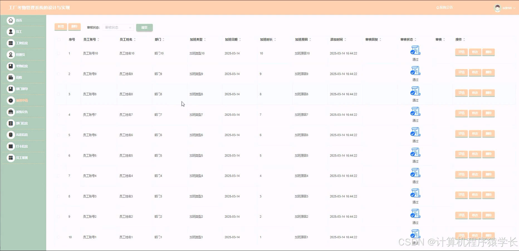Open 打卡信息 in the sidebar menu
This screenshot has height=251, width=519.
tap(23, 146)
